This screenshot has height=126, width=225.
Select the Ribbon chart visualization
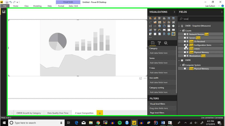[173, 22]
